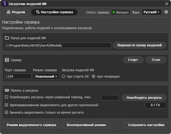Click the Стоп server button
The height and width of the screenshot is (134, 171).
(x=156, y=60)
